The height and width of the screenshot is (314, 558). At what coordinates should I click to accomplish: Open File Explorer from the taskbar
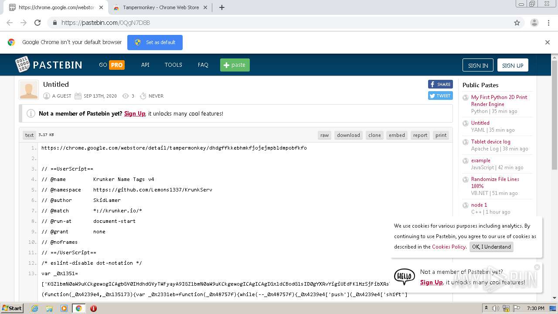pyautogui.click(x=49, y=308)
